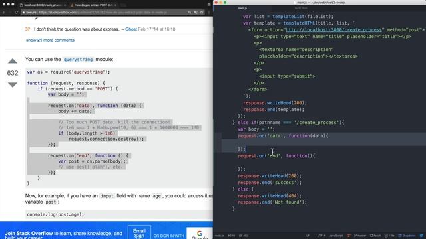Reload the Stack Overflow page
Image resolution: width=426 pixels, height=239 pixels.
[16, 12]
